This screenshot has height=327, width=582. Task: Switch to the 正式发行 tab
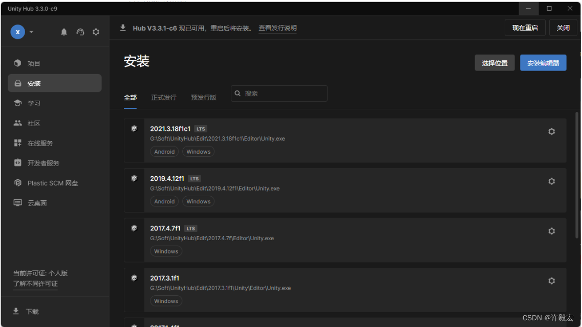pyautogui.click(x=164, y=98)
